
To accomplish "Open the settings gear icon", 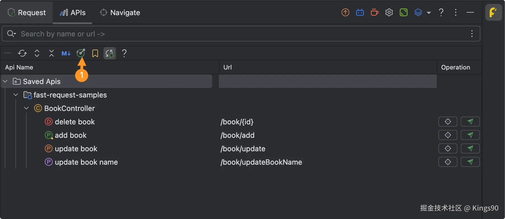I will pos(389,12).
